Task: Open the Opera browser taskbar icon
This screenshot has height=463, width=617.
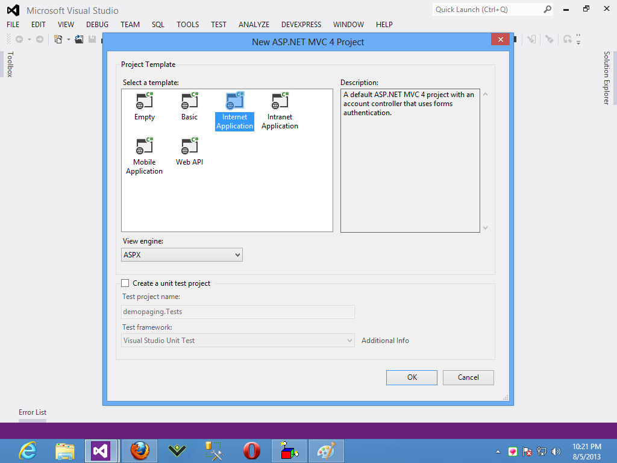Action: click(x=252, y=451)
